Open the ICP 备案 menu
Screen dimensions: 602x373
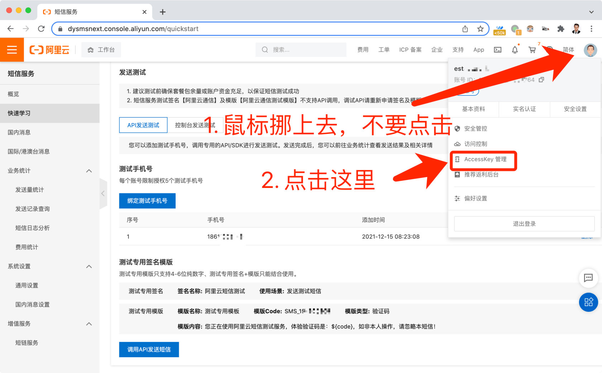pyautogui.click(x=410, y=50)
